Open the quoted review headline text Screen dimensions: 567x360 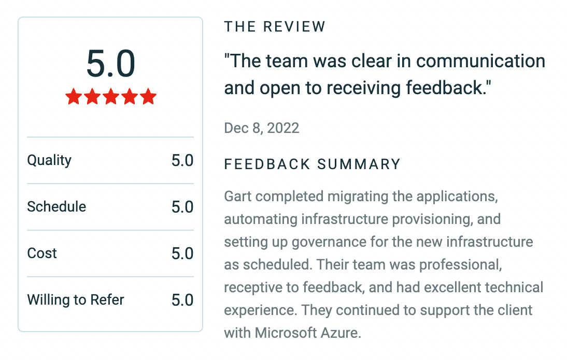384,74
